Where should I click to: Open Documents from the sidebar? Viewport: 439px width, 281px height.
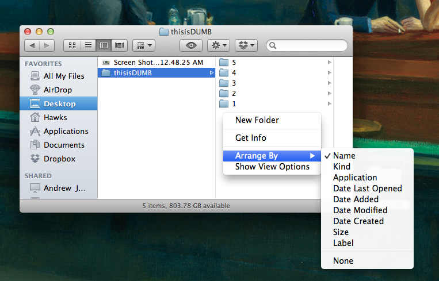point(59,145)
